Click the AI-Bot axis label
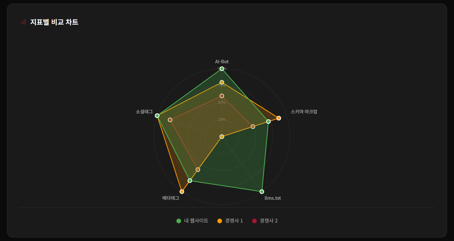454x241 pixels. [x=222, y=62]
